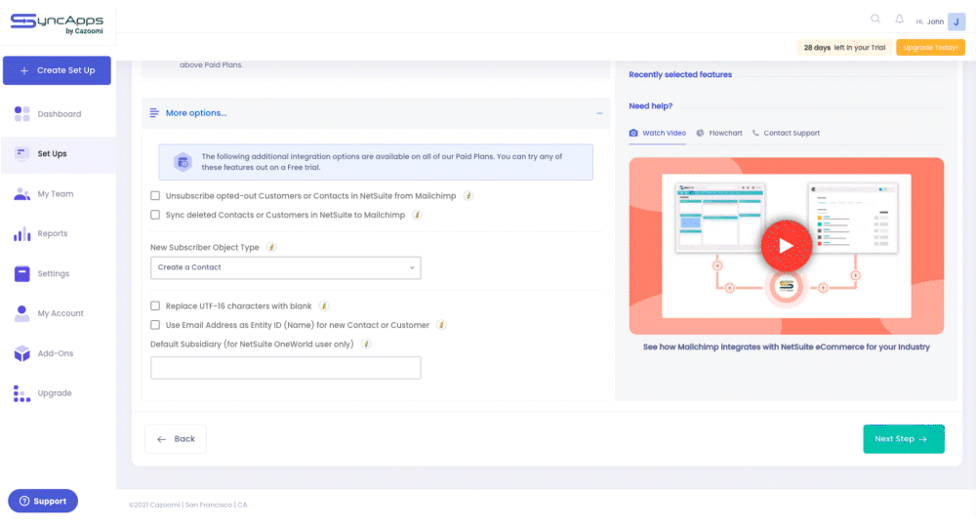
Task: Click info icon next to Default Subsidiary
Action: (x=366, y=344)
